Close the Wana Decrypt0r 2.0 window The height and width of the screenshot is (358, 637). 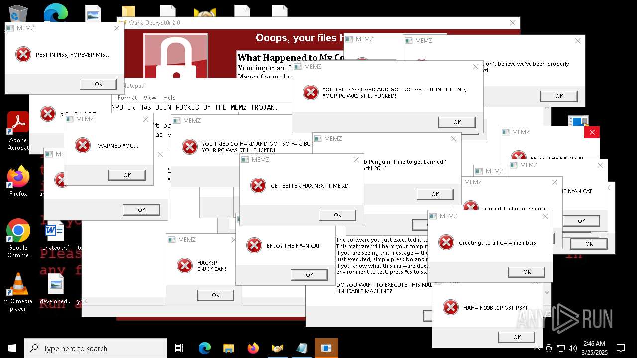[513, 23]
